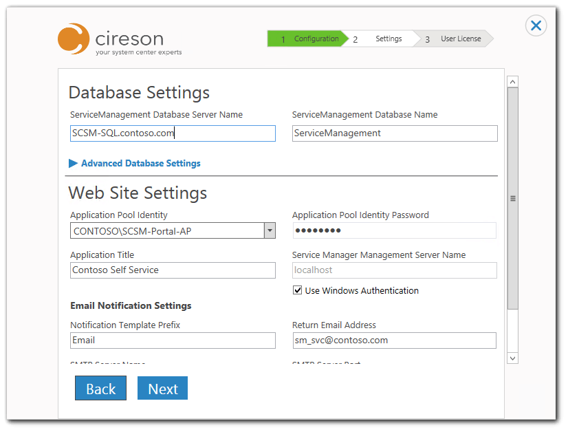Close the installer with the X icon
Image resolution: width=568 pixels, height=432 pixels.
pos(536,26)
